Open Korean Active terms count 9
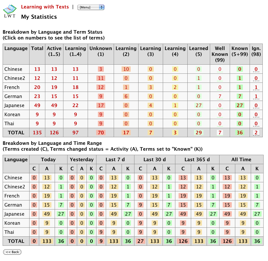Screen dimensions: 268x261 54,115
